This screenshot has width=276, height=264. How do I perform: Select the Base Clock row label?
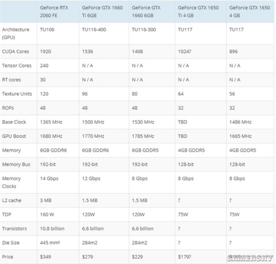[14, 122]
